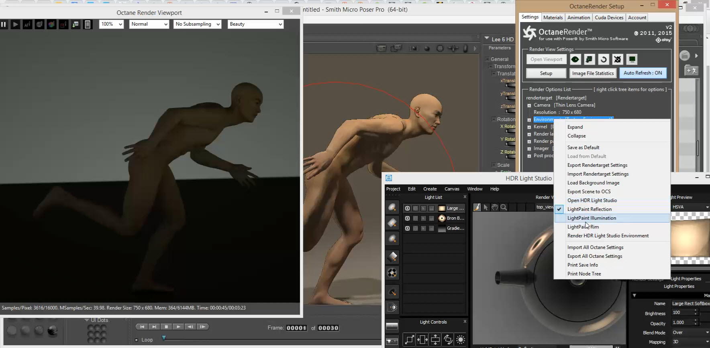
Task: Choose LightPaint Illumination from context menu
Action: pos(592,218)
